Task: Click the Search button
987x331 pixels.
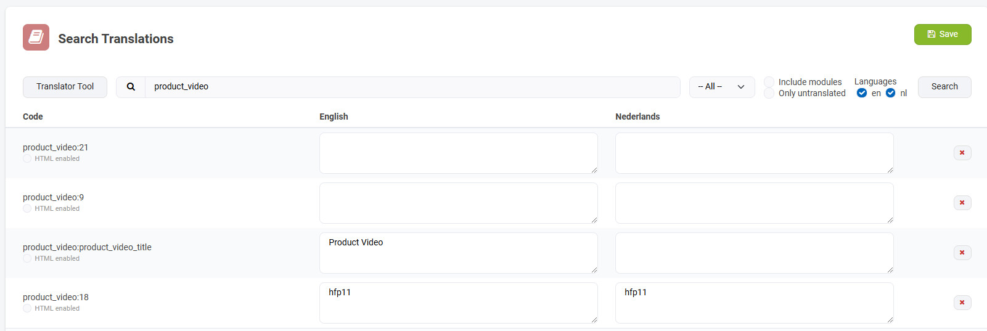Action: [944, 87]
